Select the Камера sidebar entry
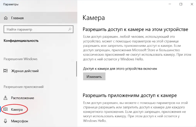 tap(19, 109)
